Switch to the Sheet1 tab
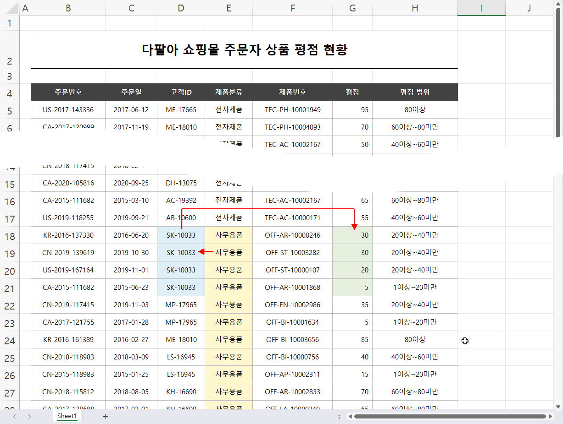This screenshot has width=563, height=424. coord(67,416)
